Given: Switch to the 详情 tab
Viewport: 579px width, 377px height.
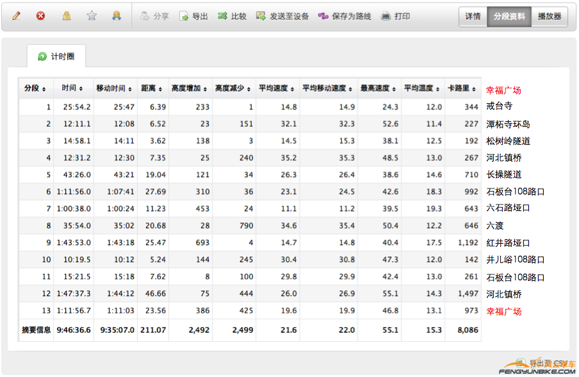Looking at the screenshot, I should point(473,16).
